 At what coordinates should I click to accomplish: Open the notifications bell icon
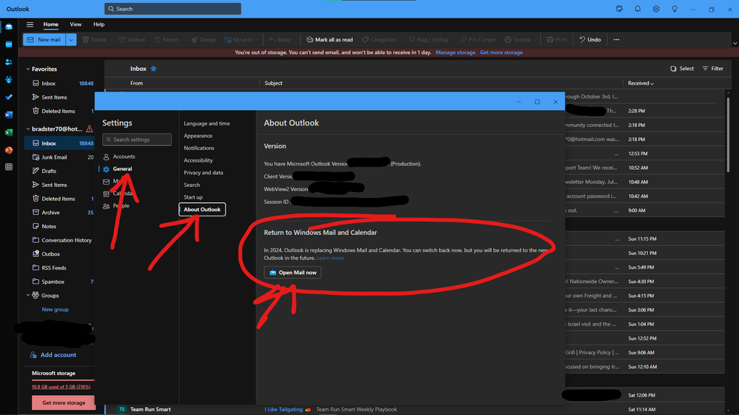[x=638, y=9]
